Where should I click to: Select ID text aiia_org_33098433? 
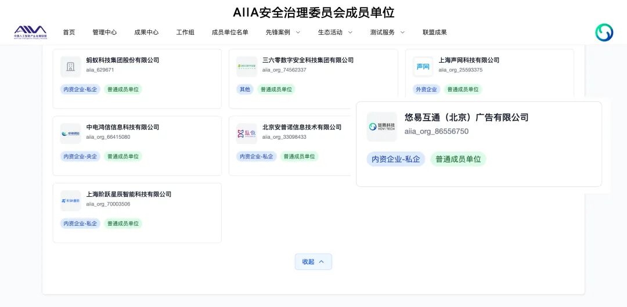pos(284,137)
